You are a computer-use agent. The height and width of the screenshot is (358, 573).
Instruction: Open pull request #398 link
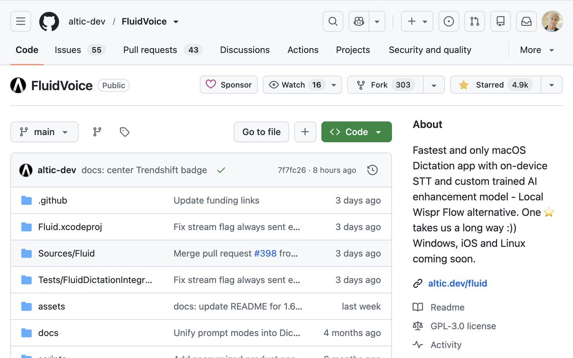[265, 253]
